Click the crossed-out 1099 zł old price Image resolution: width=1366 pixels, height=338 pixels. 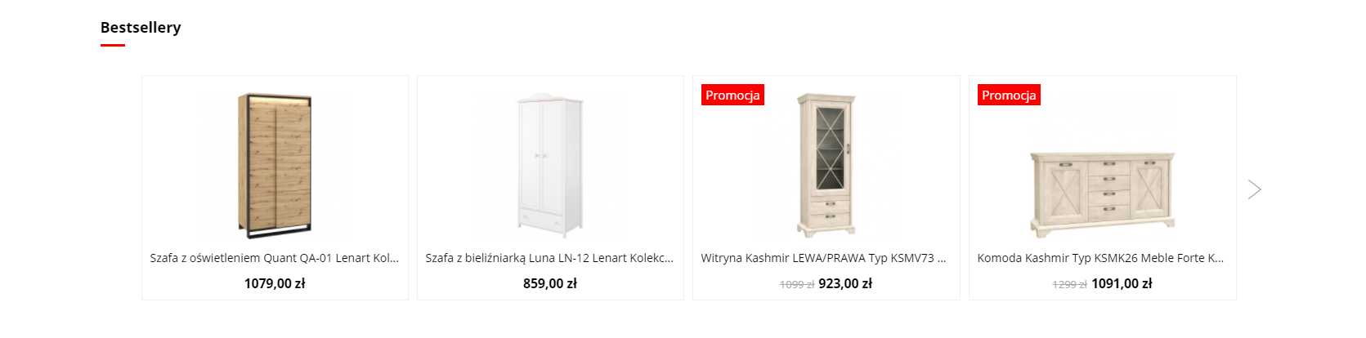[797, 284]
